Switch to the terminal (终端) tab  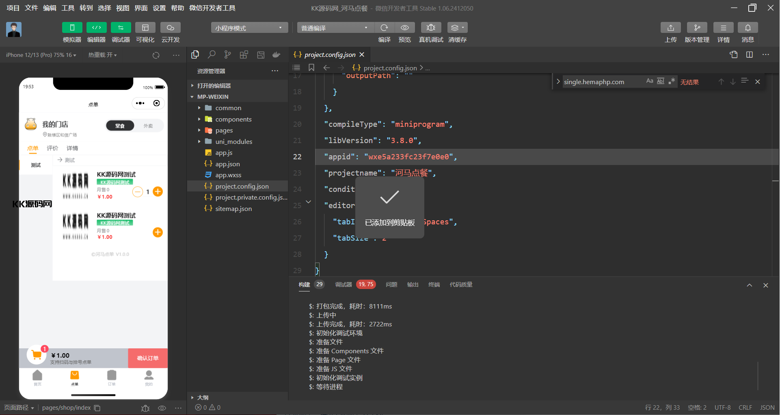(x=434, y=285)
